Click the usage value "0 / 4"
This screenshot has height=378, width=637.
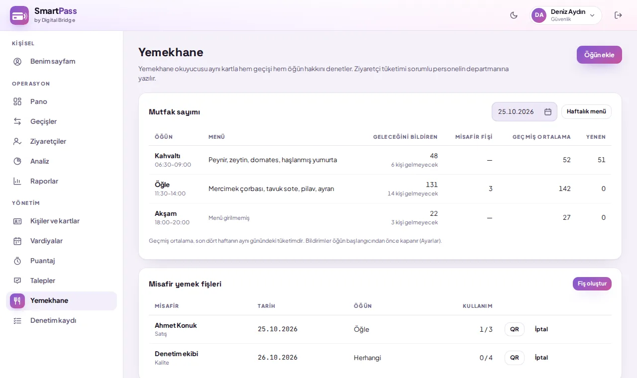tap(486, 358)
